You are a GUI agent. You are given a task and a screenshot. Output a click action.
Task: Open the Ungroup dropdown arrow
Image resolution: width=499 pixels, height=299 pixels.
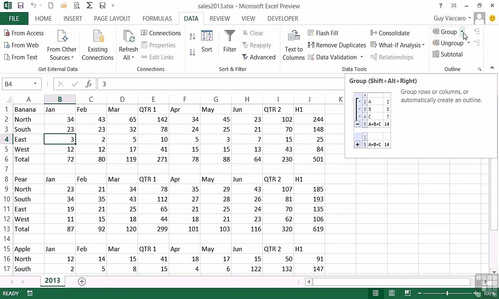pyautogui.click(x=468, y=43)
